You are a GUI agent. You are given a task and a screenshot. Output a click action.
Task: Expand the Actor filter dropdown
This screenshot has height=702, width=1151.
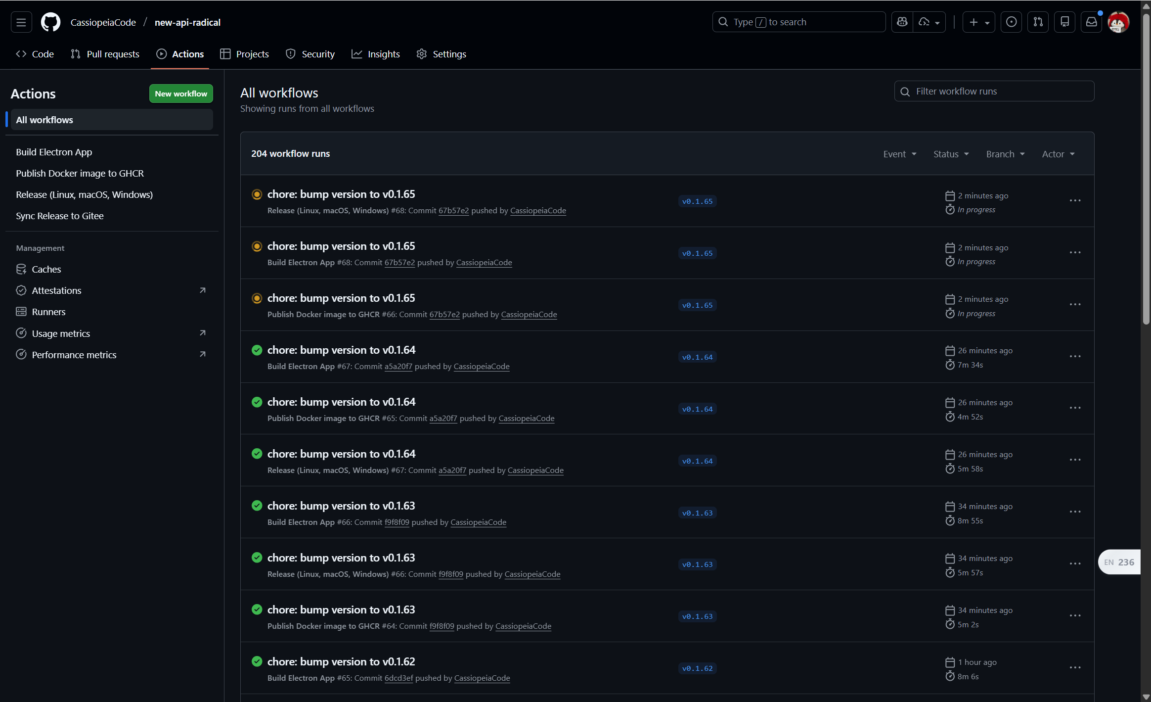(x=1059, y=154)
